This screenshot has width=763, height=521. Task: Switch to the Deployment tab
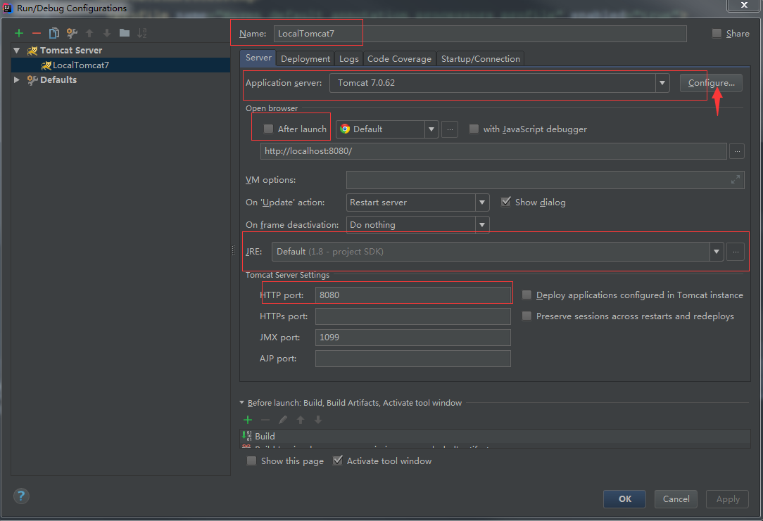pyautogui.click(x=305, y=59)
